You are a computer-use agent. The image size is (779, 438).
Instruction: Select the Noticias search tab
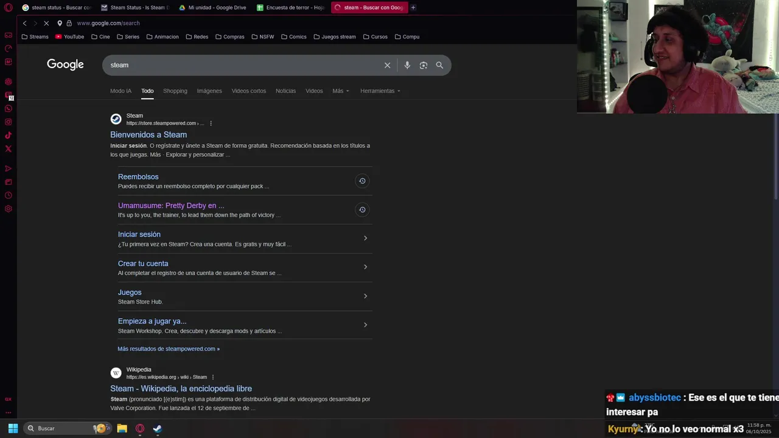(285, 91)
